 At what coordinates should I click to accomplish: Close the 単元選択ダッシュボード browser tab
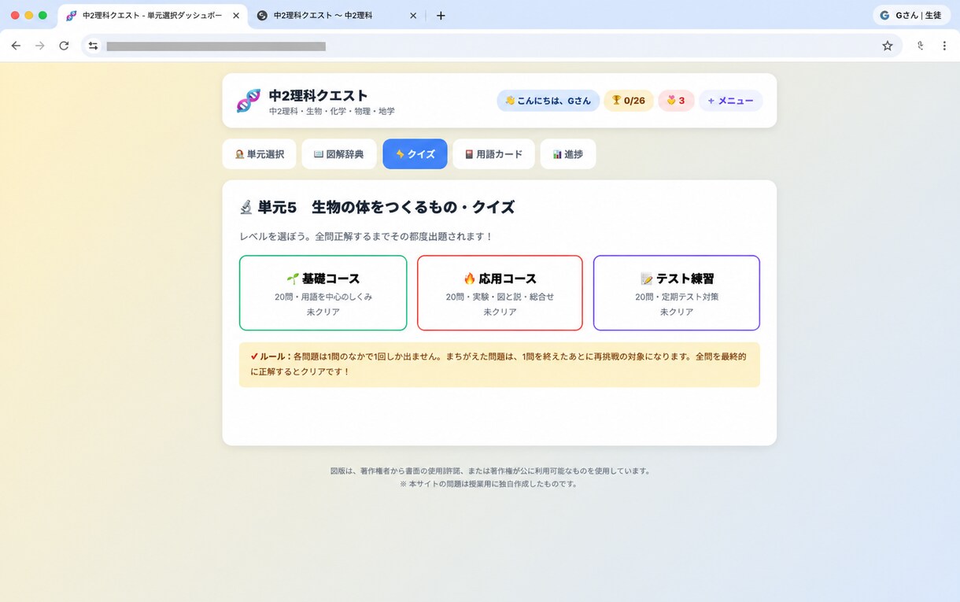click(x=235, y=16)
